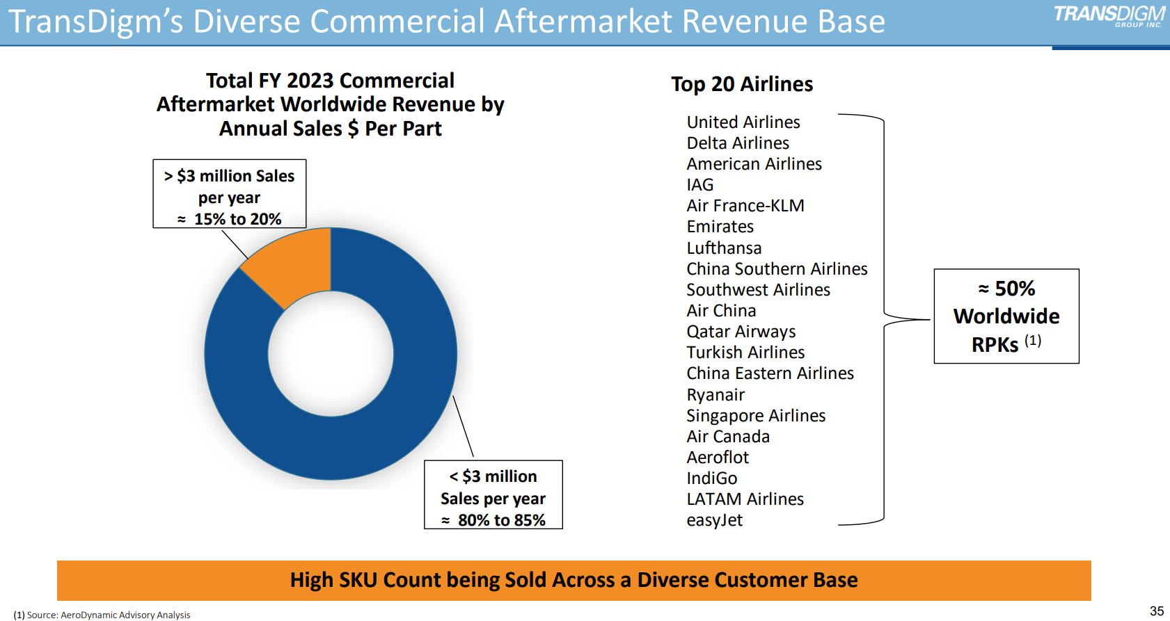
Task: Click the 'Air Canada' list entry
Action: pos(728,437)
